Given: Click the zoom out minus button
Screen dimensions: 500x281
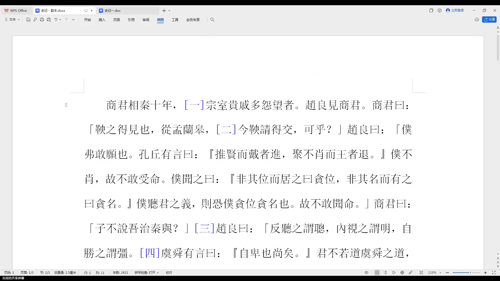Looking at the screenshot, I should 447,273.
